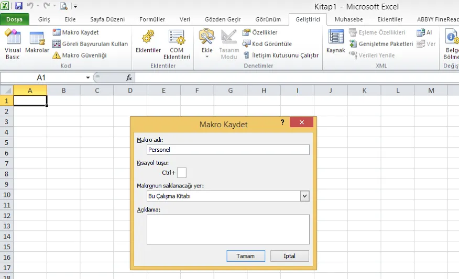
Task: Click the Tamam button
Action: click(x=245, y=256)
